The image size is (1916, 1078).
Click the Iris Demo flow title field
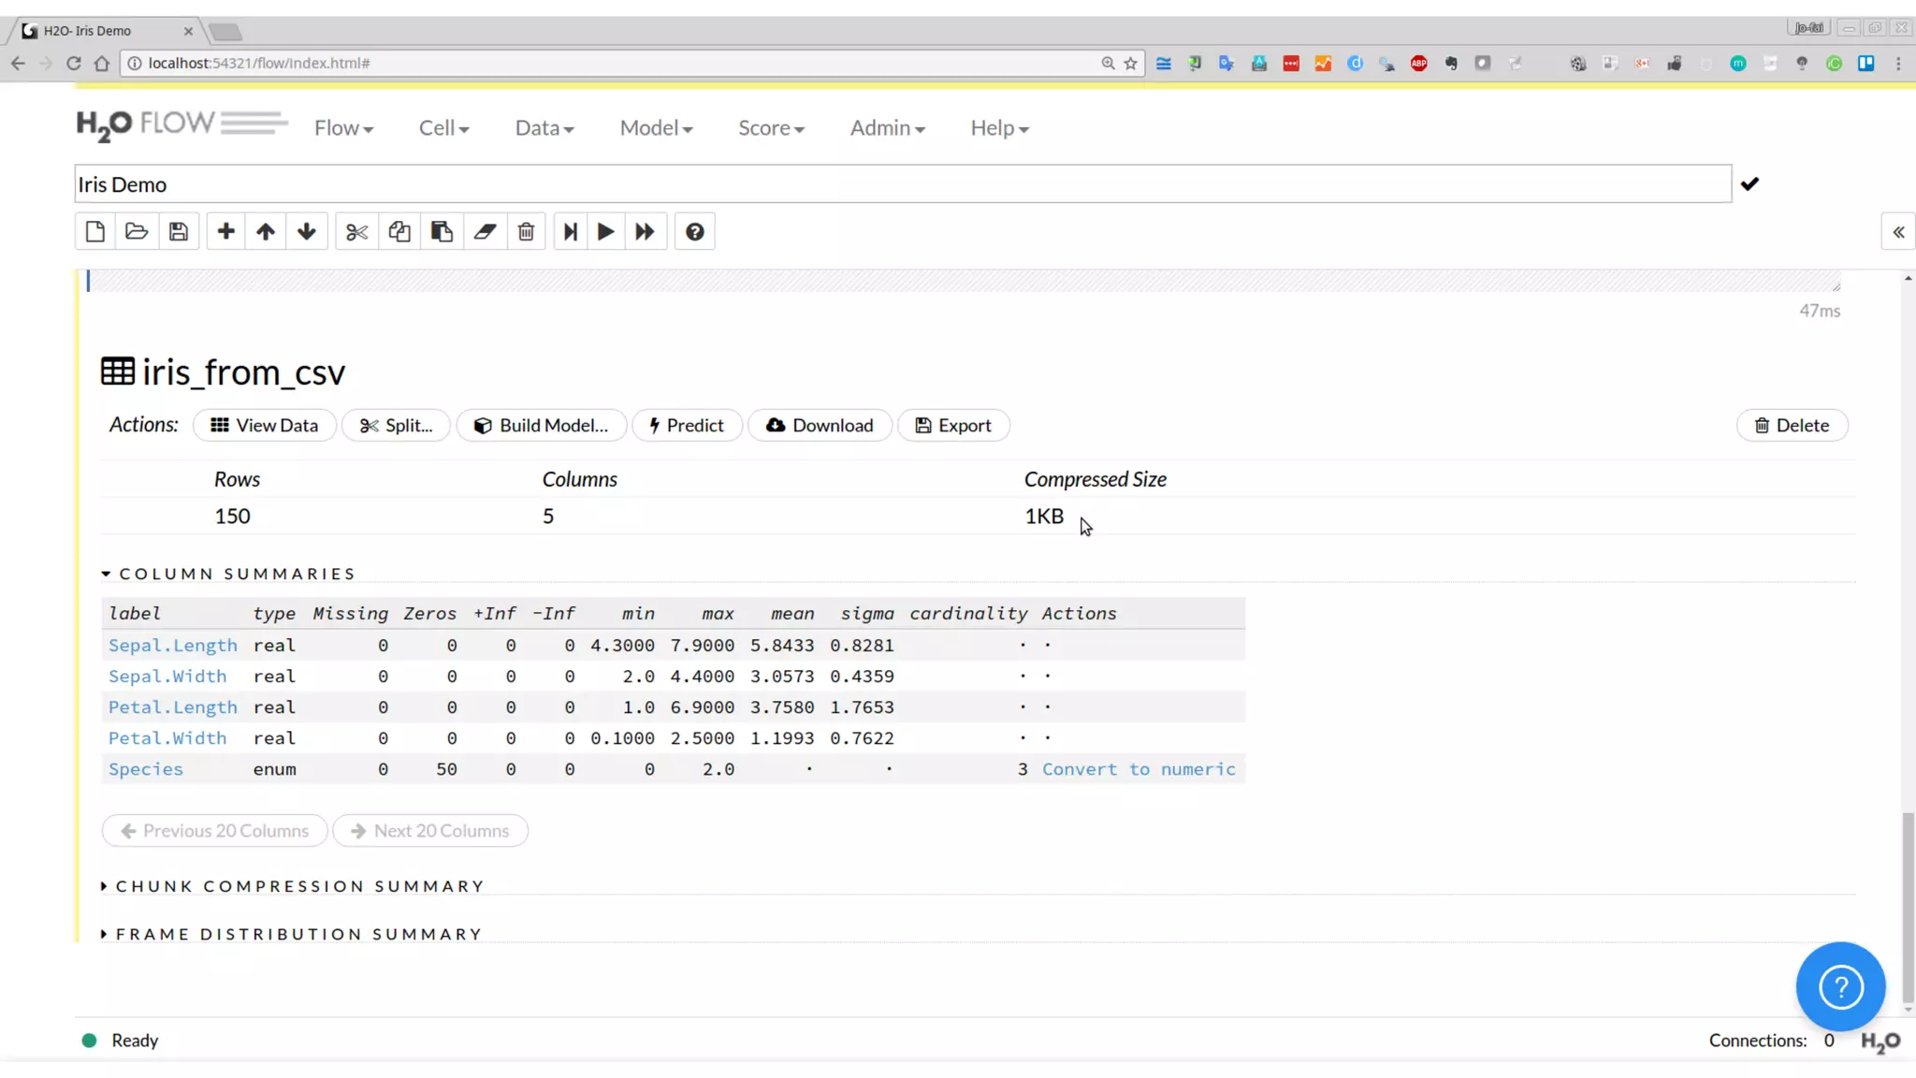coord(902,184)
